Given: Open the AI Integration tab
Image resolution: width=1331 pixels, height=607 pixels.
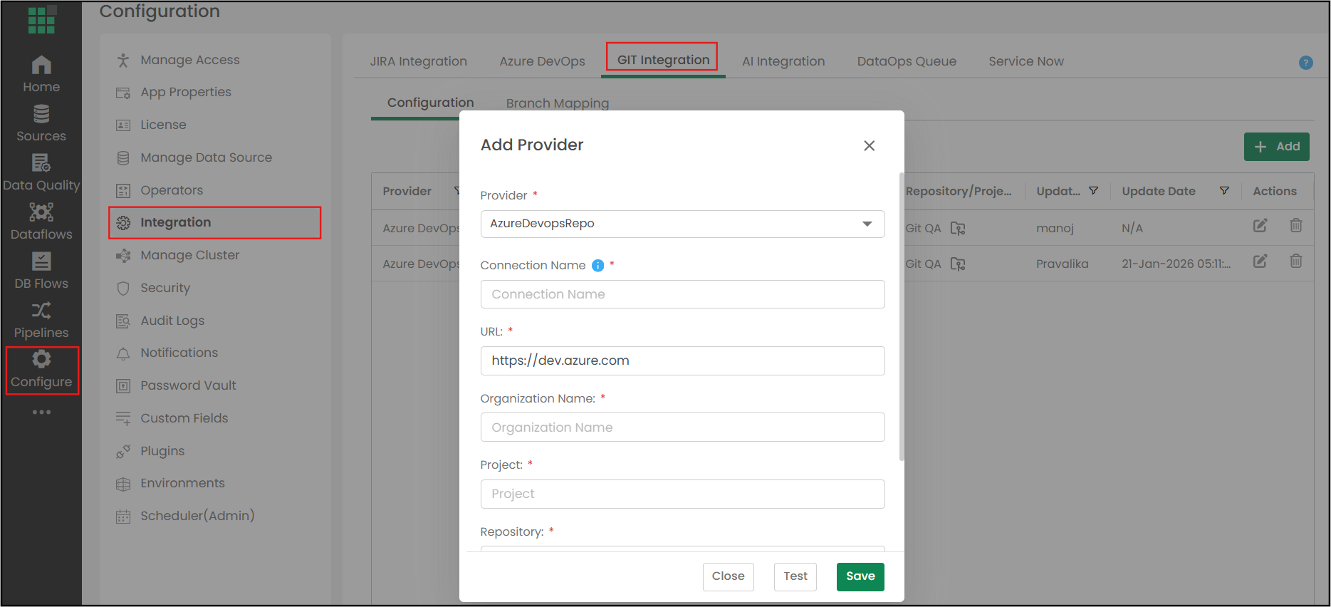Looking at the screenshot, I should click(x=783, y=61).
